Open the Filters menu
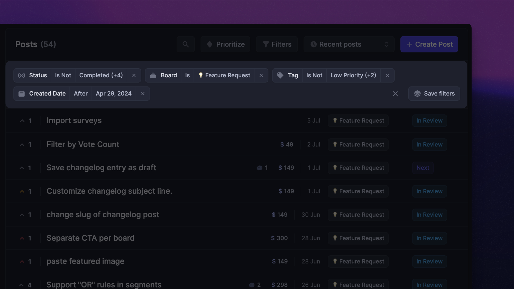The image size is (514, 289). pyautogui.click(x=277, y=44)
